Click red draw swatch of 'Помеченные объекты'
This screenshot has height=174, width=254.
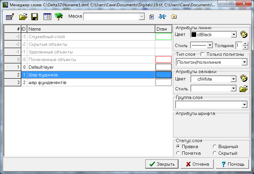tap(164, 59)
